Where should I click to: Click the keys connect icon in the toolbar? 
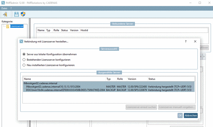tap(5, 14)
